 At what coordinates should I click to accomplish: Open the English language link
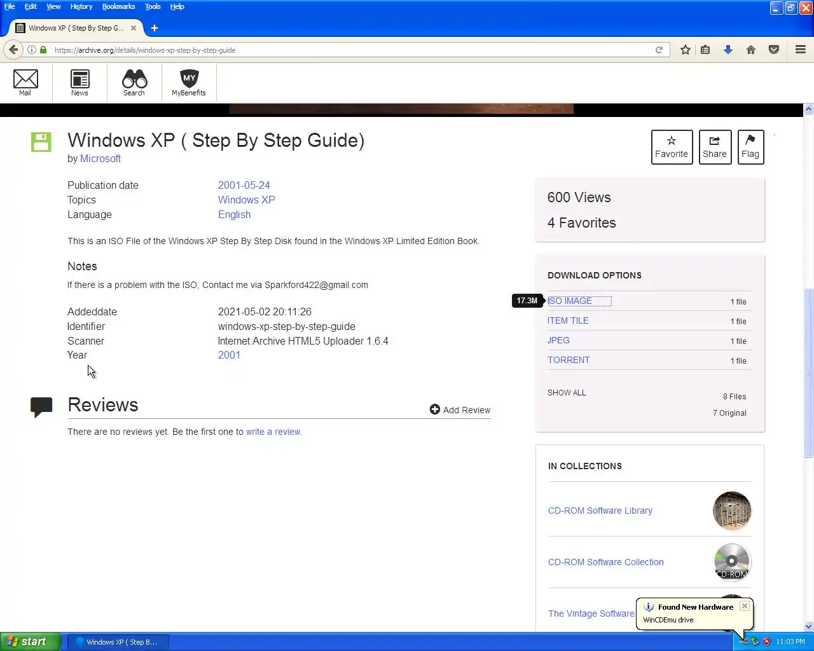[x=235, y=215]
